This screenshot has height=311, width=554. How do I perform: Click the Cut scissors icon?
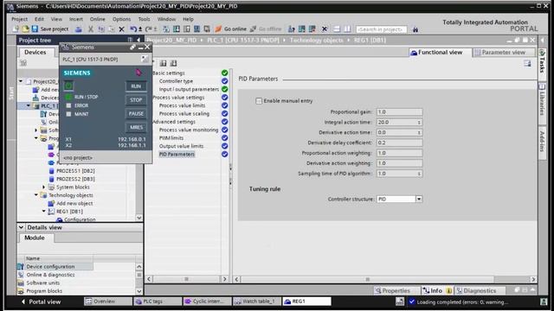91,29
